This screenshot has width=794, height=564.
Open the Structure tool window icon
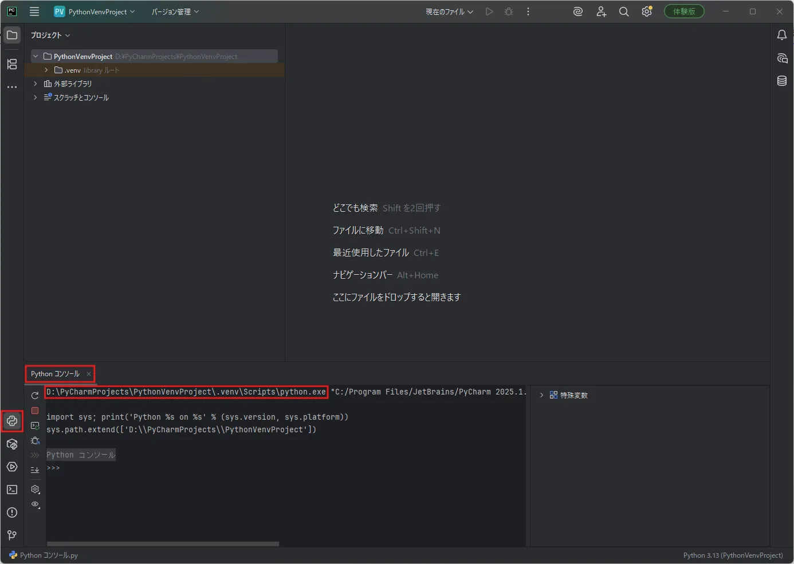pos(12,64)
